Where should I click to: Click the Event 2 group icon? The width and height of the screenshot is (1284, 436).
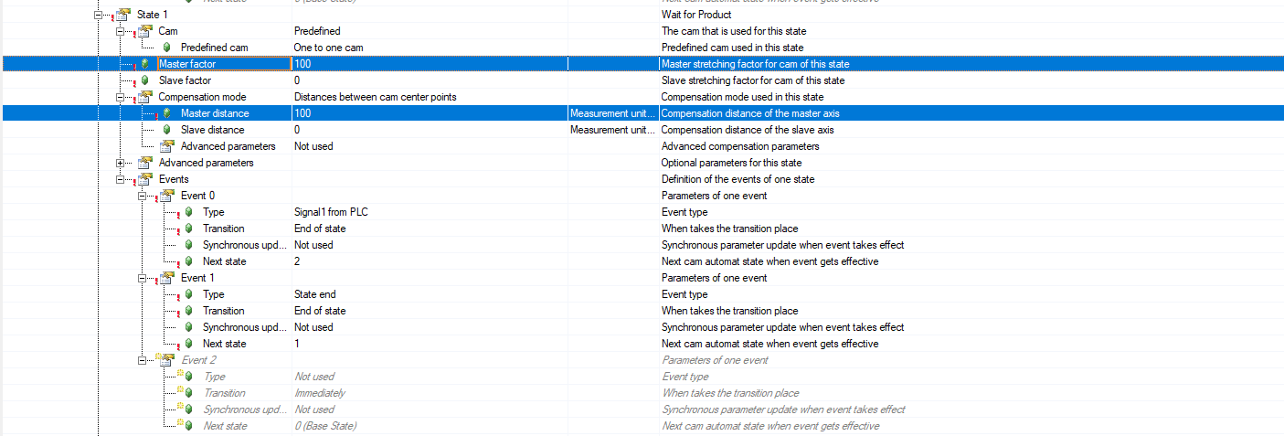pos(166,360)
